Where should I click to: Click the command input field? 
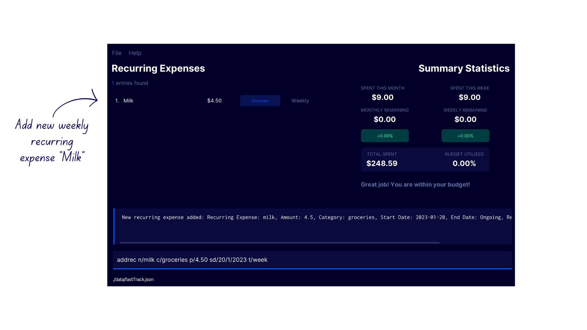click(312, 260)
